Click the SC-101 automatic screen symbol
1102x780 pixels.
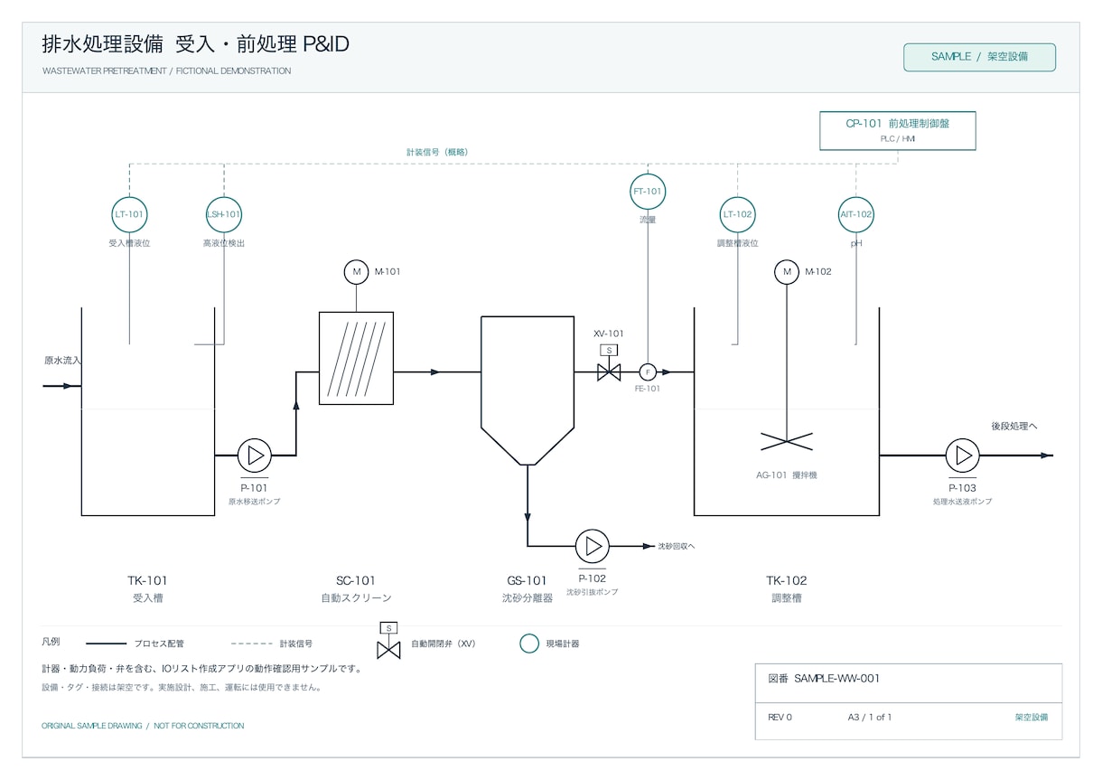[x=357, y=358]
